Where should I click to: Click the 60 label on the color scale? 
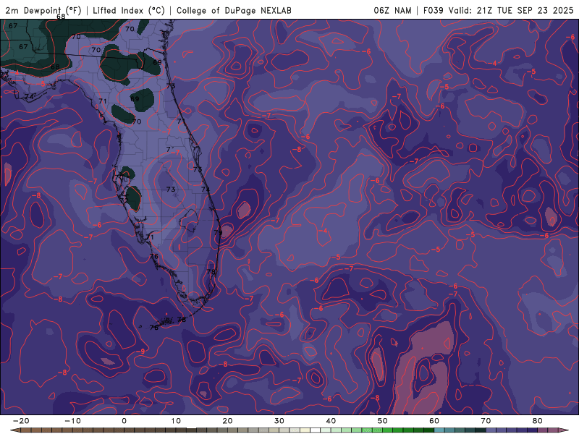click(x=434, y=421)
